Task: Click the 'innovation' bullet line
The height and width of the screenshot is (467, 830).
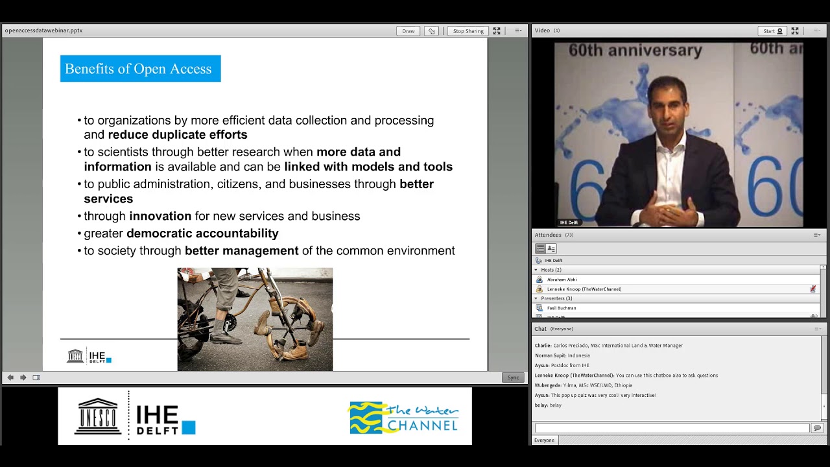Action: [219, 216]
